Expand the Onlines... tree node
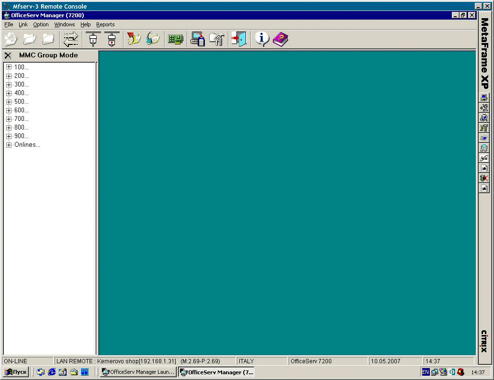This screenshot has width=494, height=380. [x=9, y=145]
